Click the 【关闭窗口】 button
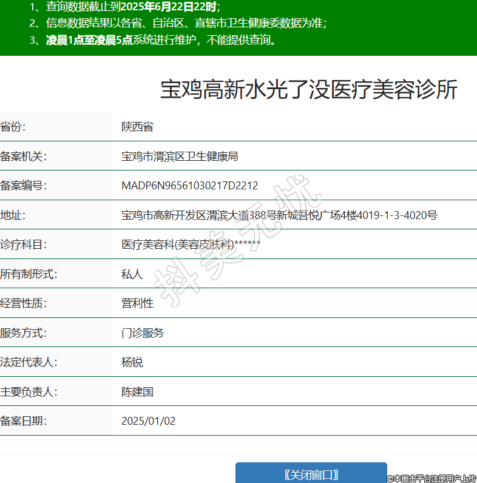The height and width of the screenshot is (483, 477). point(311,474)
